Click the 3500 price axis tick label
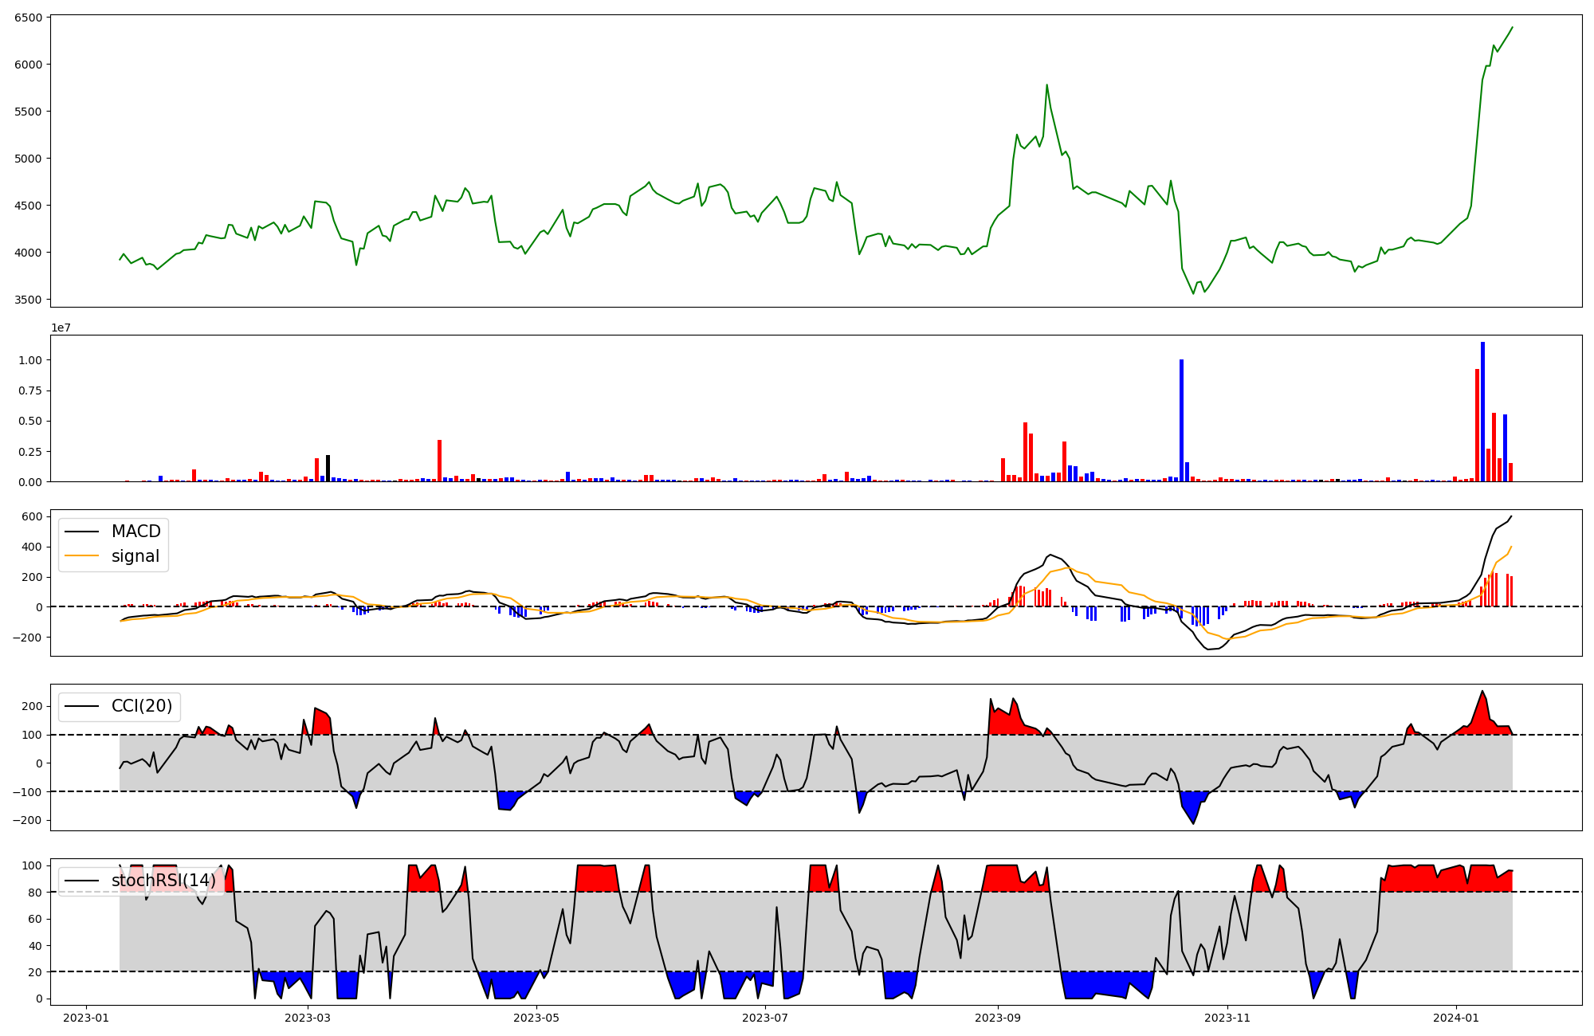 point(29,300)
